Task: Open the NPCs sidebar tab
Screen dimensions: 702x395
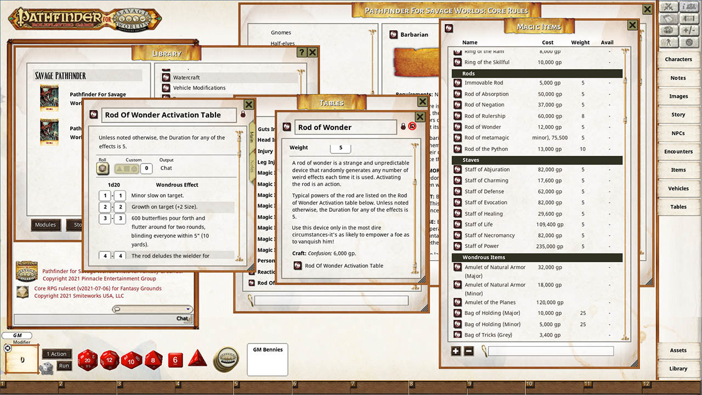Action: pyautogui.click(x=678, y=133)
